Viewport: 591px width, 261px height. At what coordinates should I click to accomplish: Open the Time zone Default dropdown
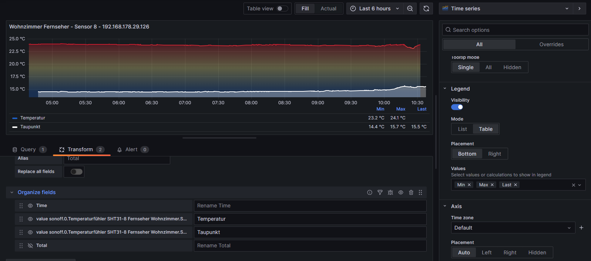click(513, 228)
